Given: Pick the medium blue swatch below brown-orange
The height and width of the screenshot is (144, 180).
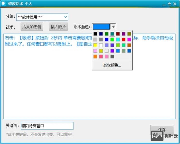Looking at the screenshot, I should 129,51.
